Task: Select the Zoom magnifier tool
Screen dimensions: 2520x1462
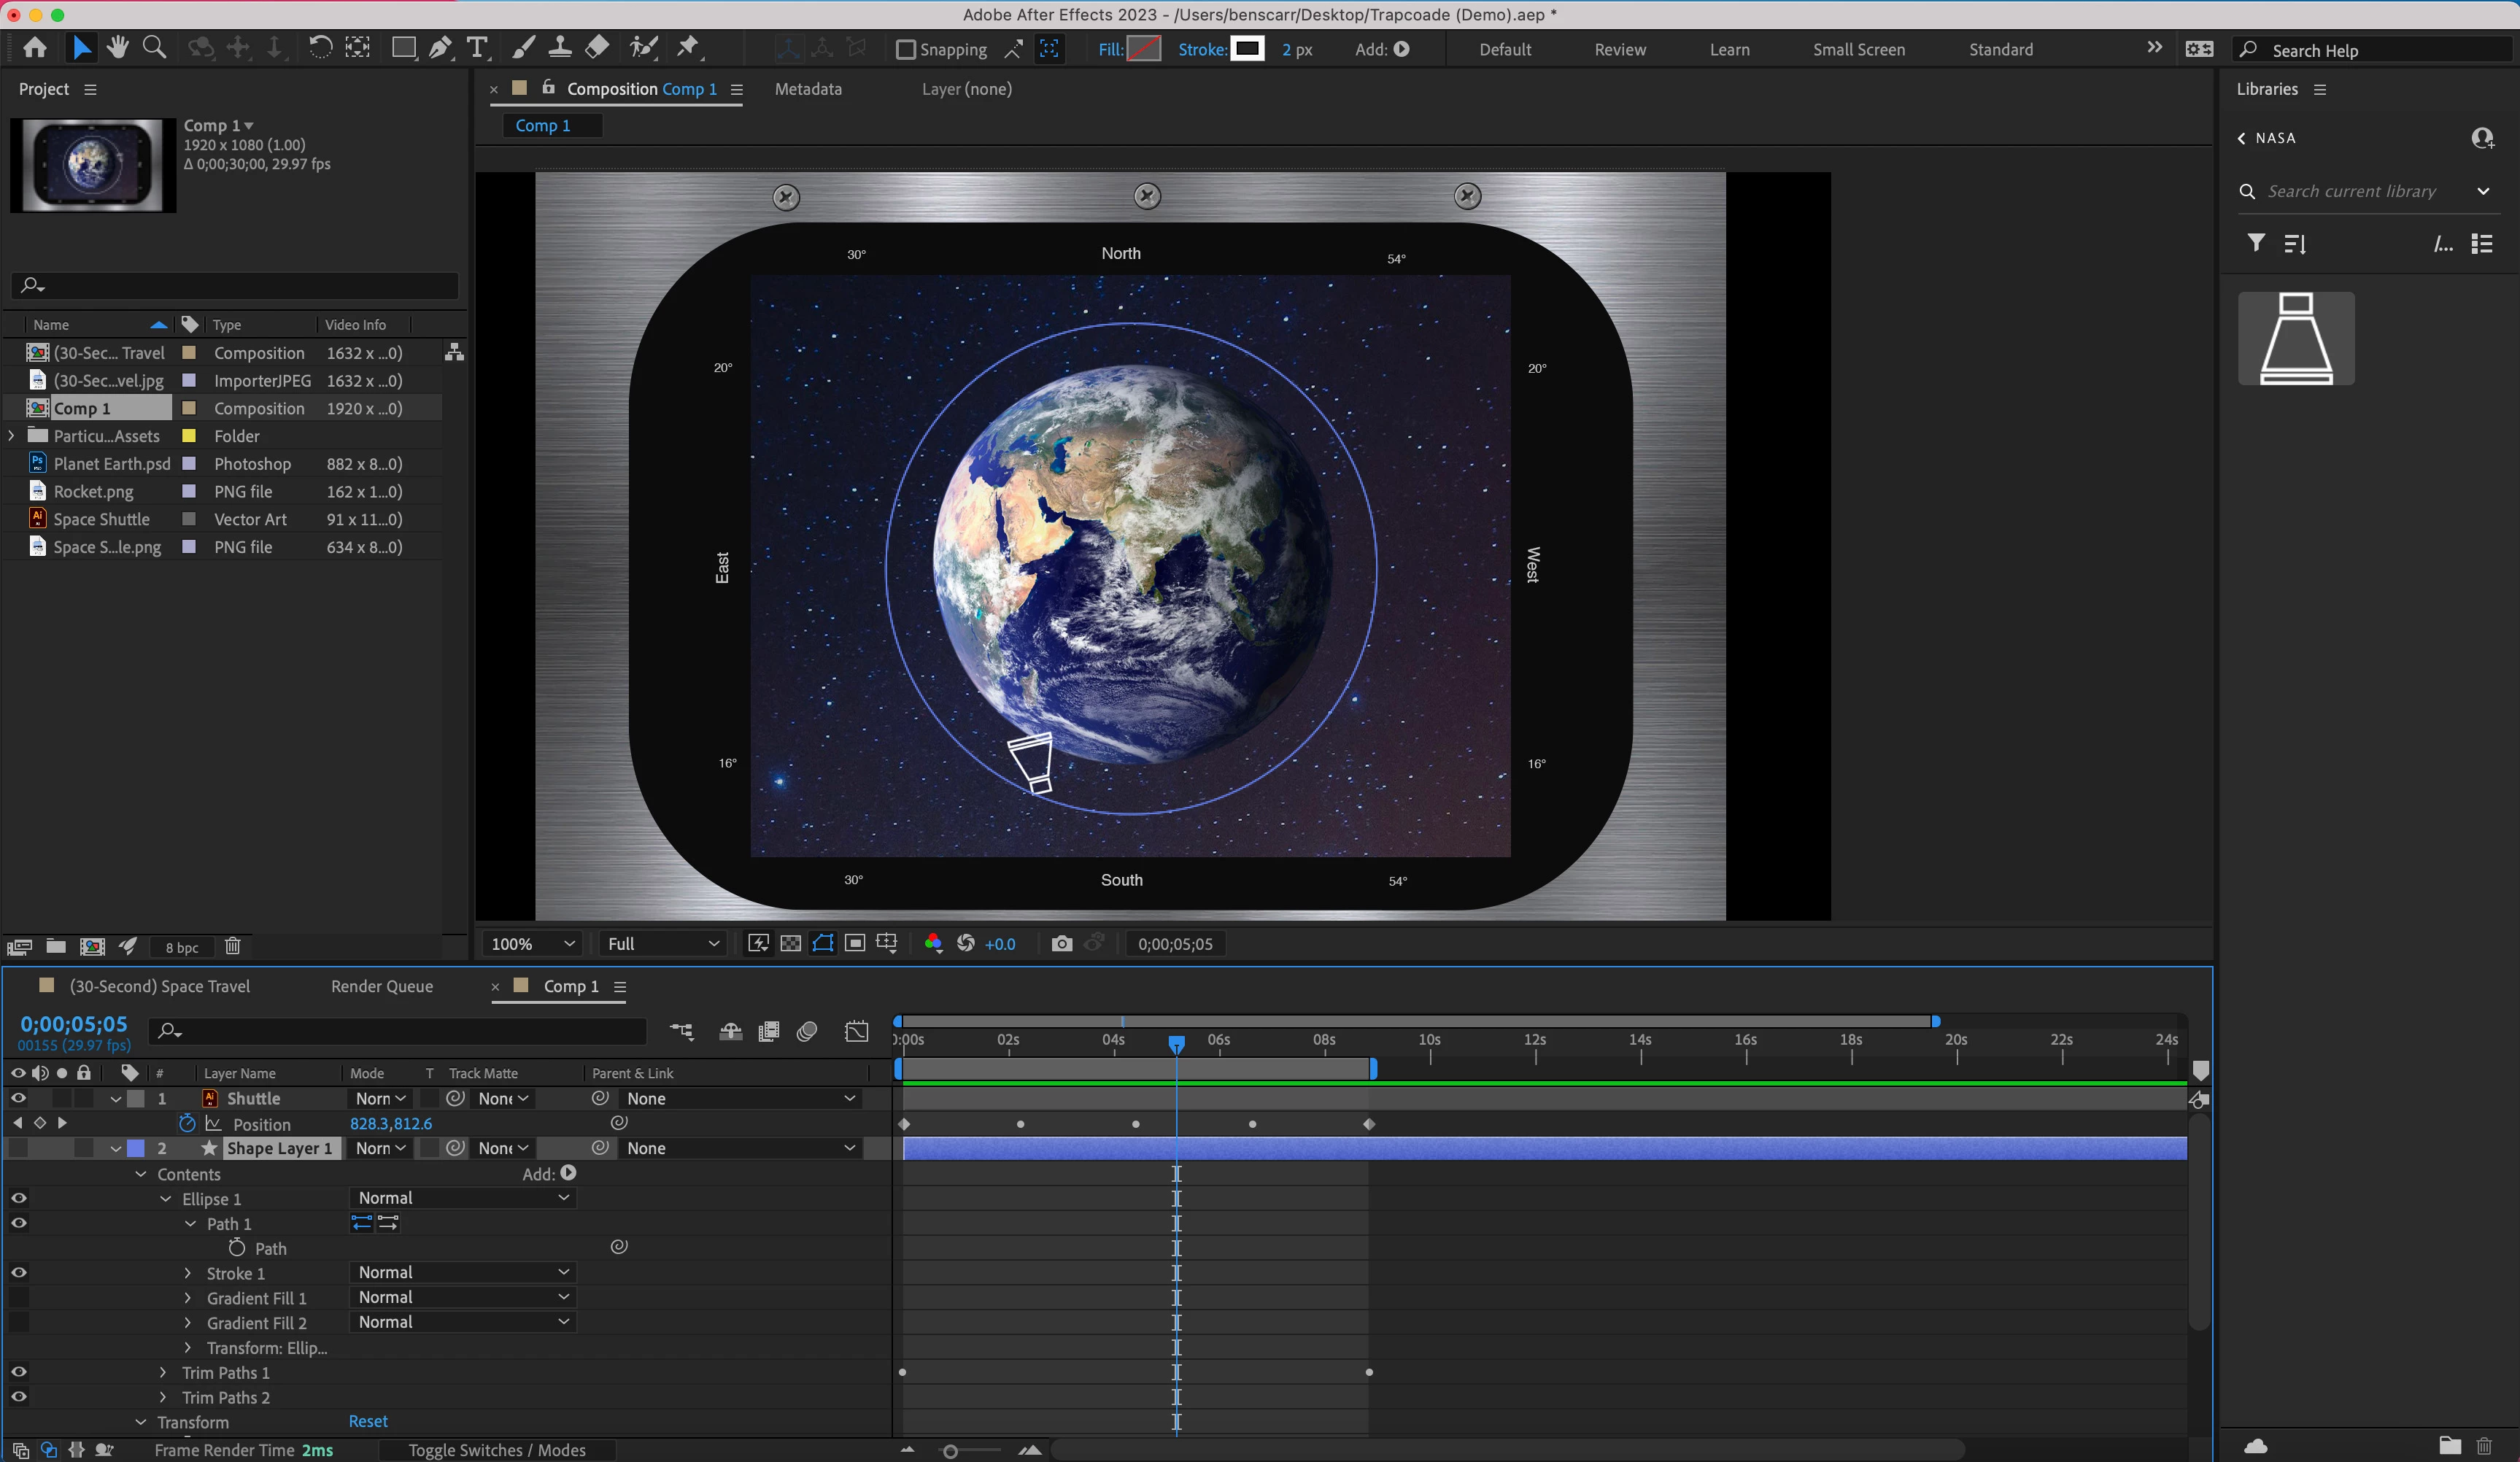Action: click(154, 48)
